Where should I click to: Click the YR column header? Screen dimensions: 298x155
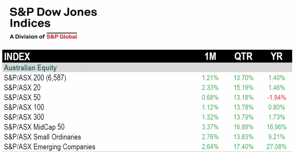[x=276, y=57]
